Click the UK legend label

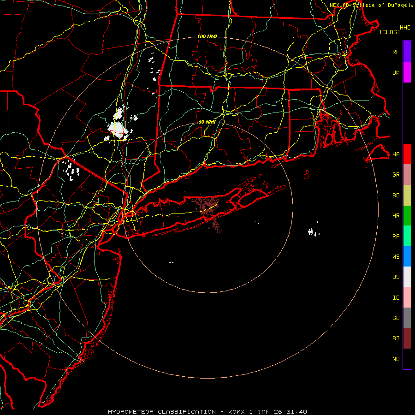click(x=396, y=72)
